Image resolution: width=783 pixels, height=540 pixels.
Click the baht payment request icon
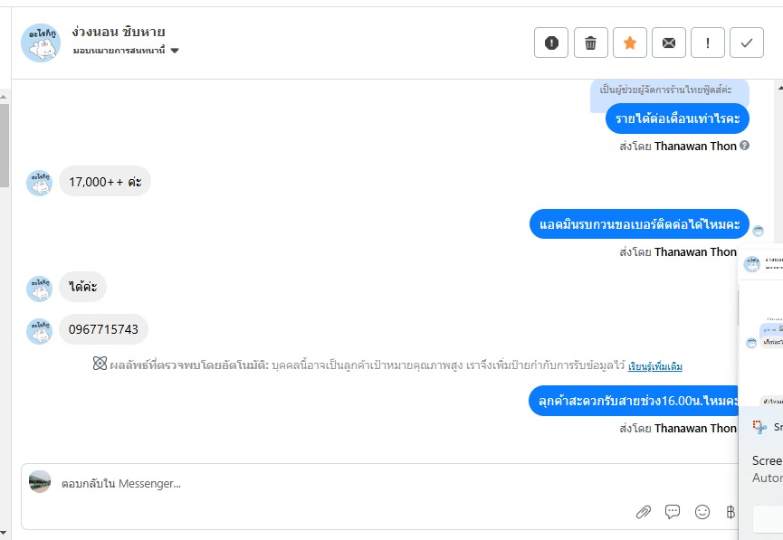pyautogui.click(x=730, y=512)
